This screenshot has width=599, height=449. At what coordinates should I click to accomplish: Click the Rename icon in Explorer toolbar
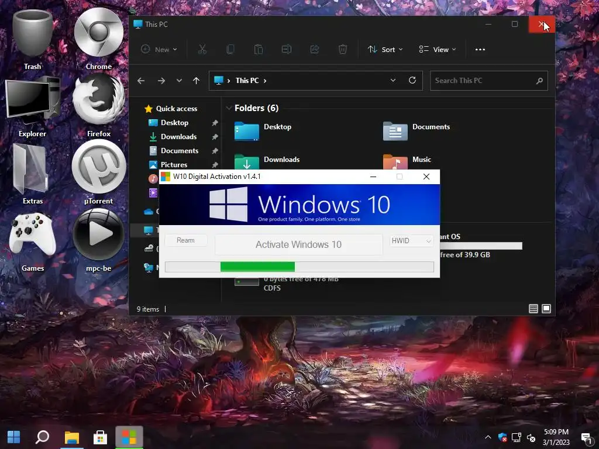point(287,49)
